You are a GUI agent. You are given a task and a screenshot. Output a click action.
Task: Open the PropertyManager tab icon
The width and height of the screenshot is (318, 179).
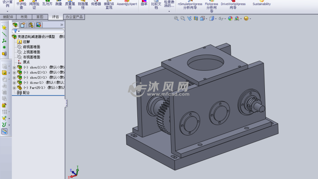coord(23,25)
